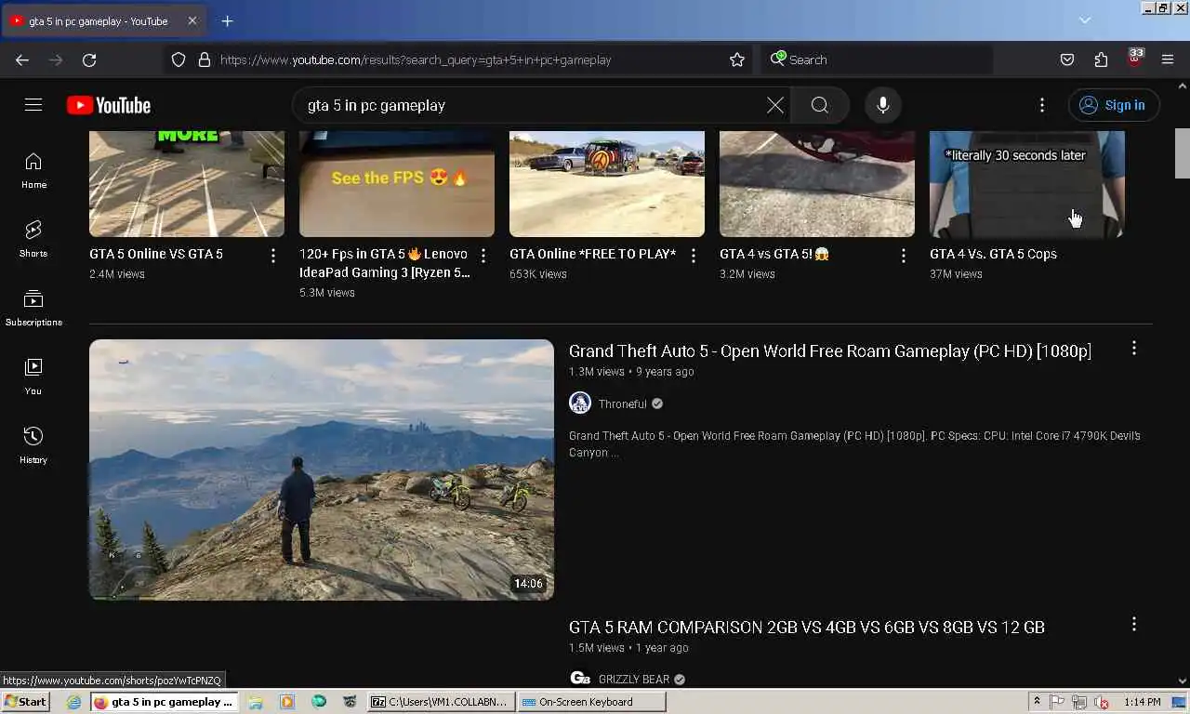
Task: Open the tracking protection shield in address bar
Action: tap(178, 59)
